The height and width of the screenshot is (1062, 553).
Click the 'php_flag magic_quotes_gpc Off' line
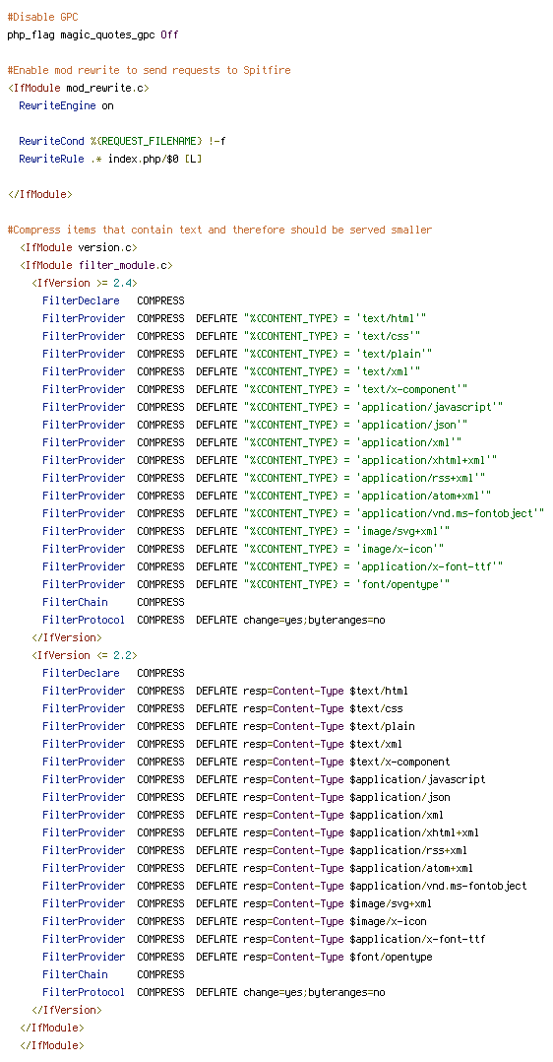tap(92, 33)
